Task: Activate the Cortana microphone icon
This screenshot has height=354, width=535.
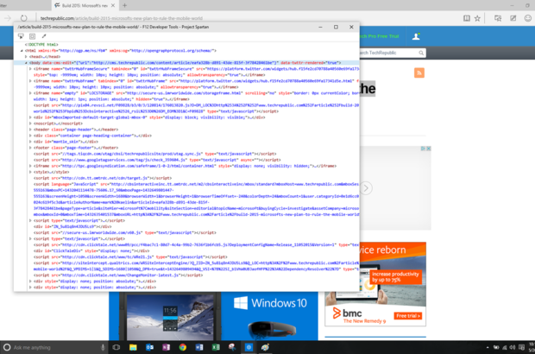Action: (103, 347)
